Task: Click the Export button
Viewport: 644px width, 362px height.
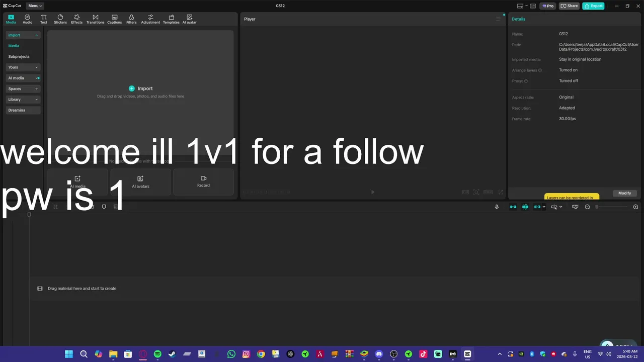Action: point(593,6)
